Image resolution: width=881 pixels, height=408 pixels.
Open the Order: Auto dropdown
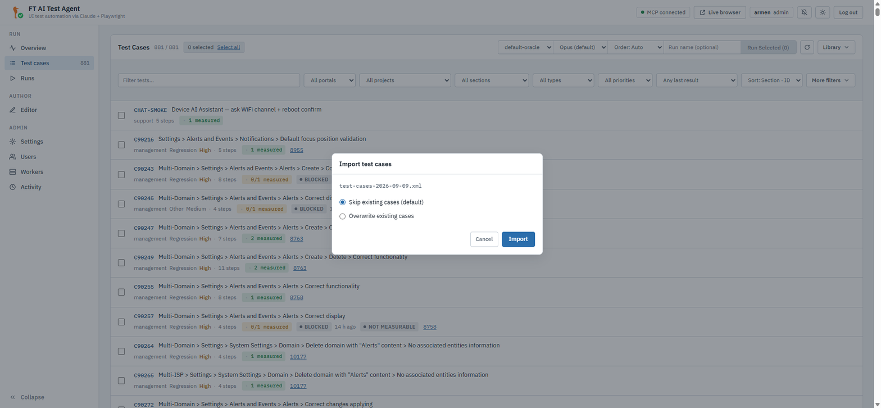635,47
